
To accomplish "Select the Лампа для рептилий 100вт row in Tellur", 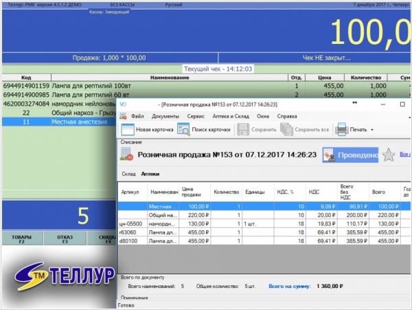I will [206, 86].
